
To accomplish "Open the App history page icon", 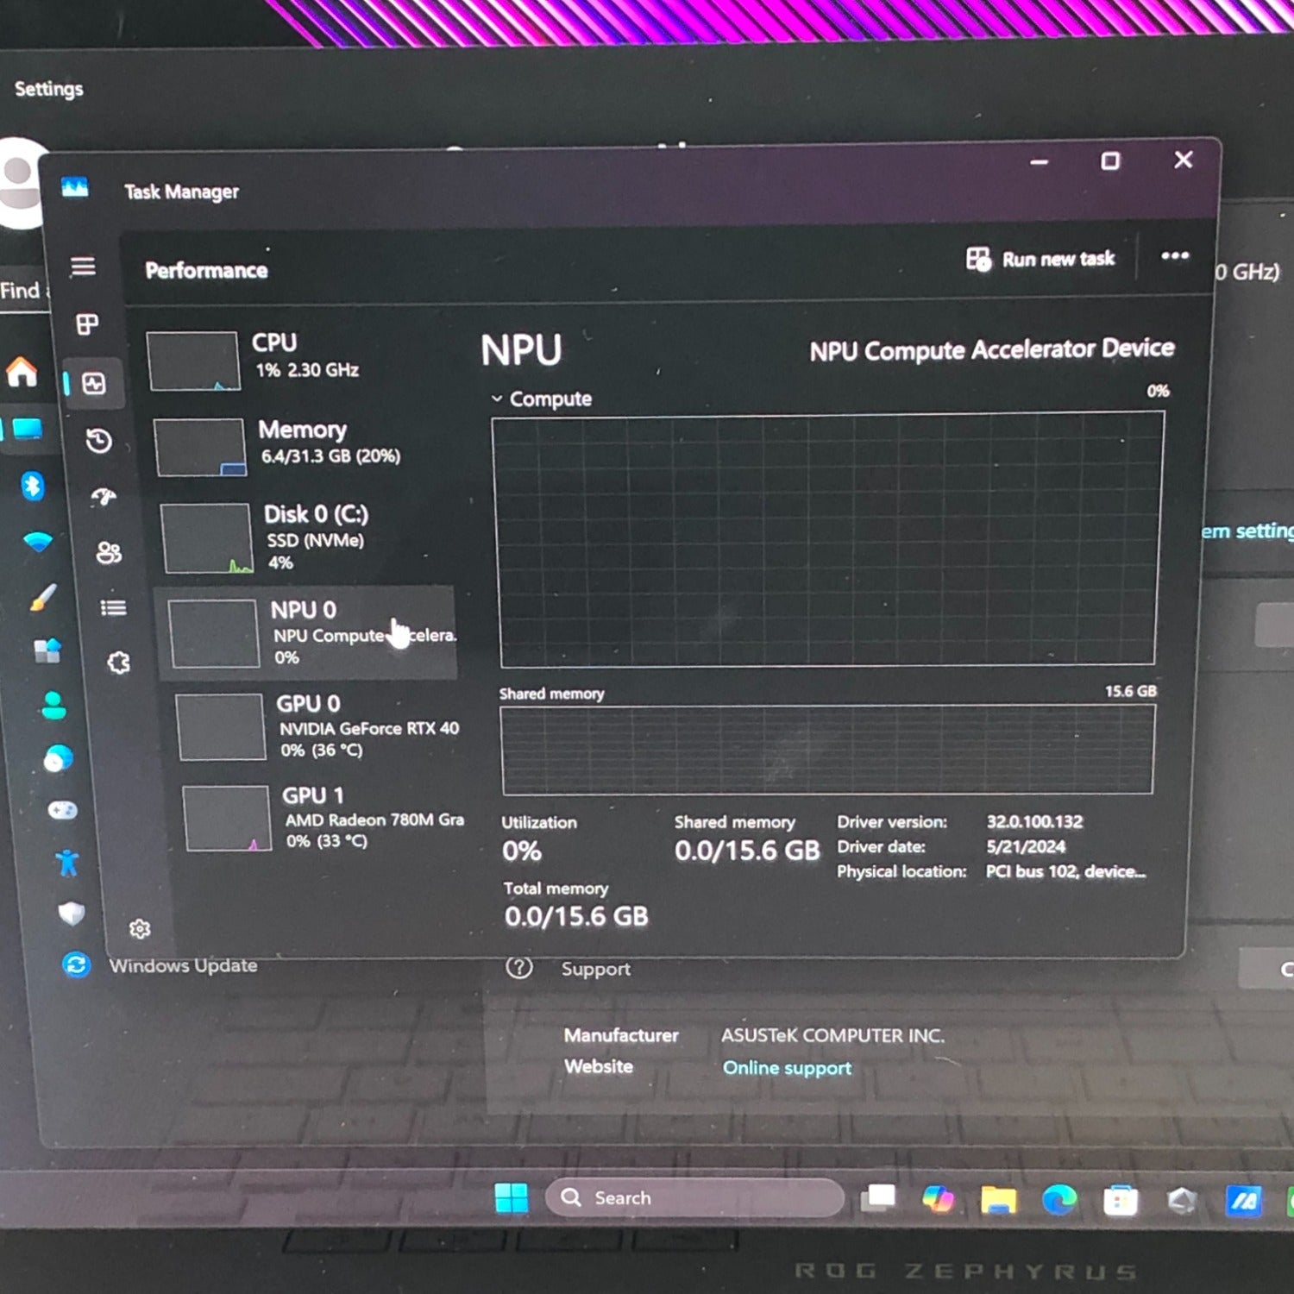I will click(98, 441).
